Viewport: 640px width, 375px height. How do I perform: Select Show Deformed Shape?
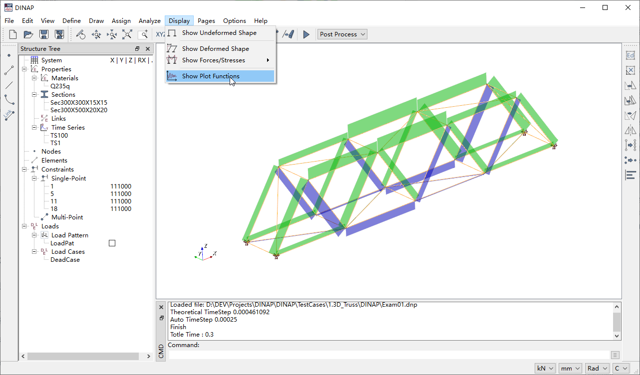[215, 49]
